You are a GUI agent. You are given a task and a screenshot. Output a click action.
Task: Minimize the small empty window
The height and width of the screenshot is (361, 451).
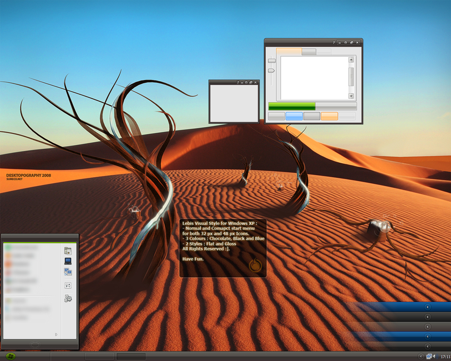(x=242, y=82)
